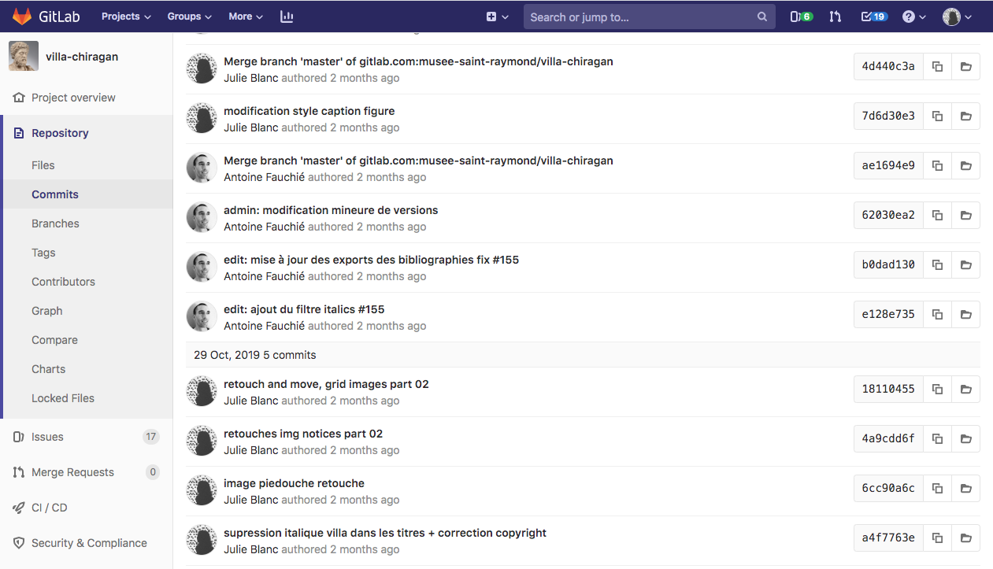Click commit hash b0dad130
This screenshot has width=993, height=569.
point(888,265)
